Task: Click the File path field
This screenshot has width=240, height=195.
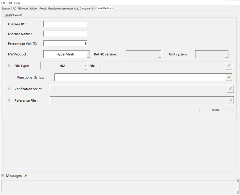Action: click(163, 66)
